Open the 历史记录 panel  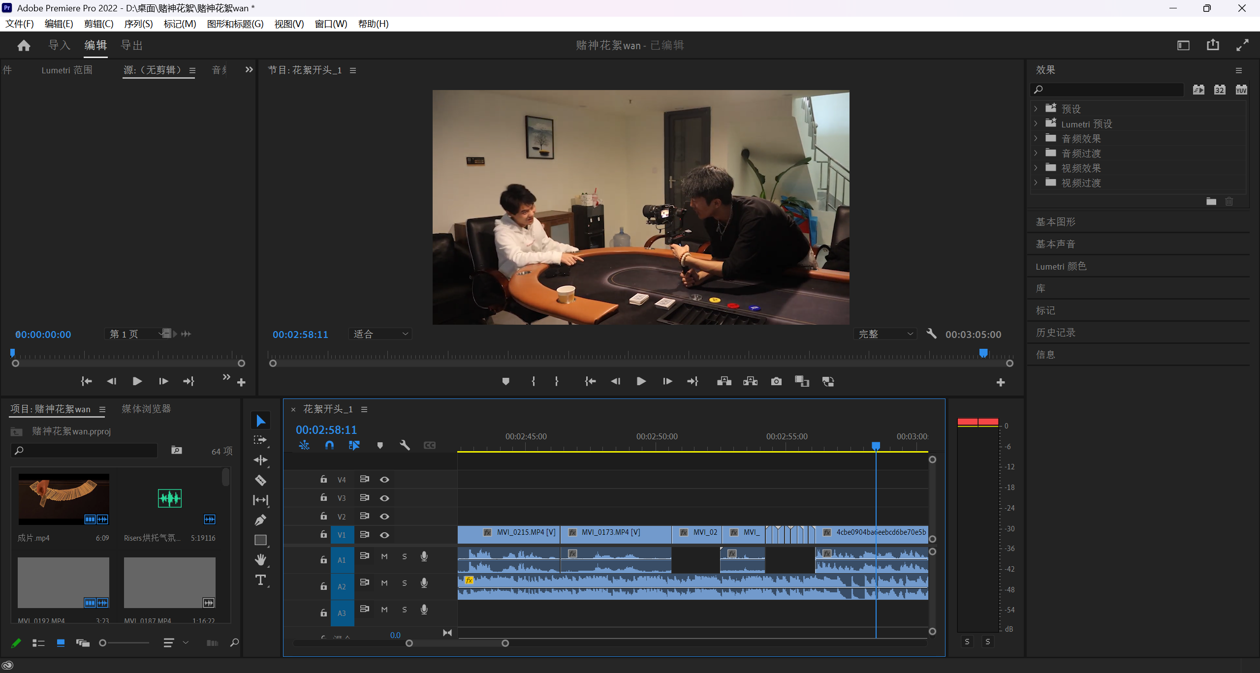point(1055,333)
